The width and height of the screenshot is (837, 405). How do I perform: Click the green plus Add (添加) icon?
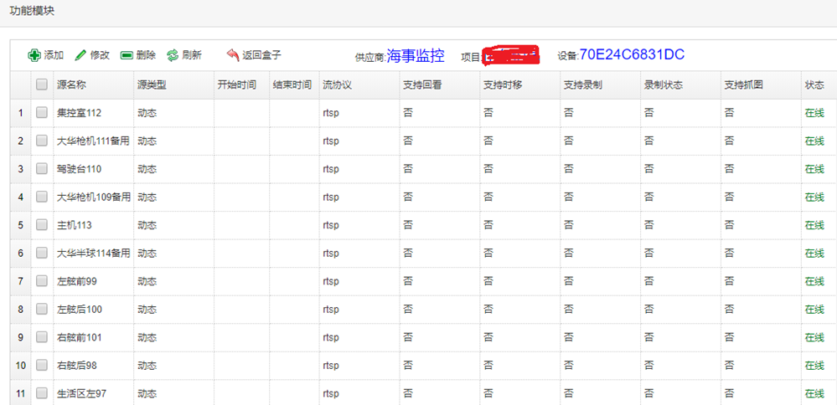(x=34, y=55)
